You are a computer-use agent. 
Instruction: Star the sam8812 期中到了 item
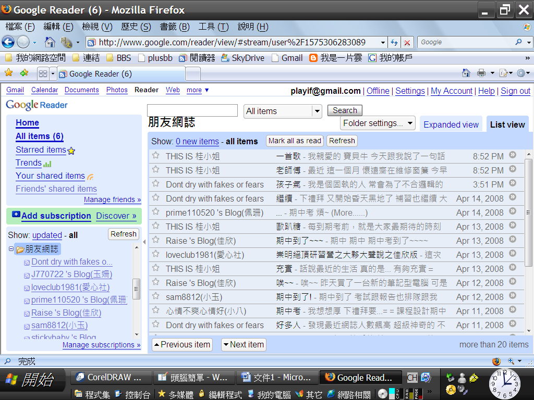pos(155,296)
